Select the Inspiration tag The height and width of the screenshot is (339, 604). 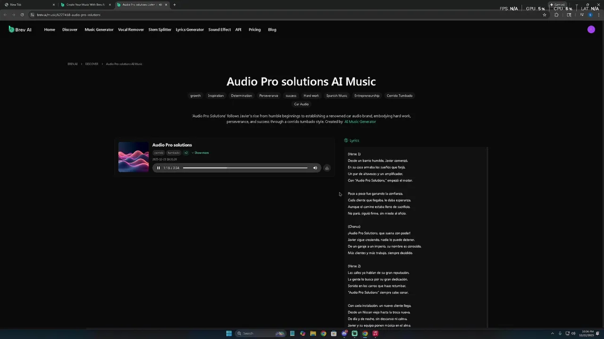216,96
